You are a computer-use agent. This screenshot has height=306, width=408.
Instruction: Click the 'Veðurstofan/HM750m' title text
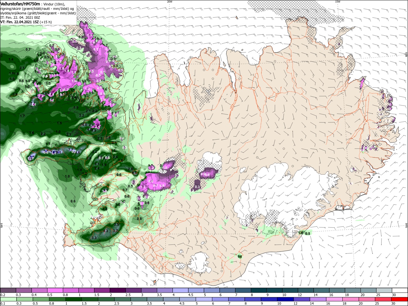20,4
